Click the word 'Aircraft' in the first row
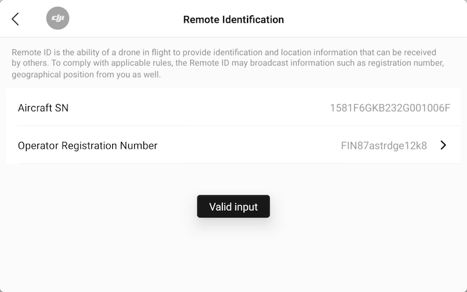This screenshot has width=467, height=292. (x=35, y=108)
